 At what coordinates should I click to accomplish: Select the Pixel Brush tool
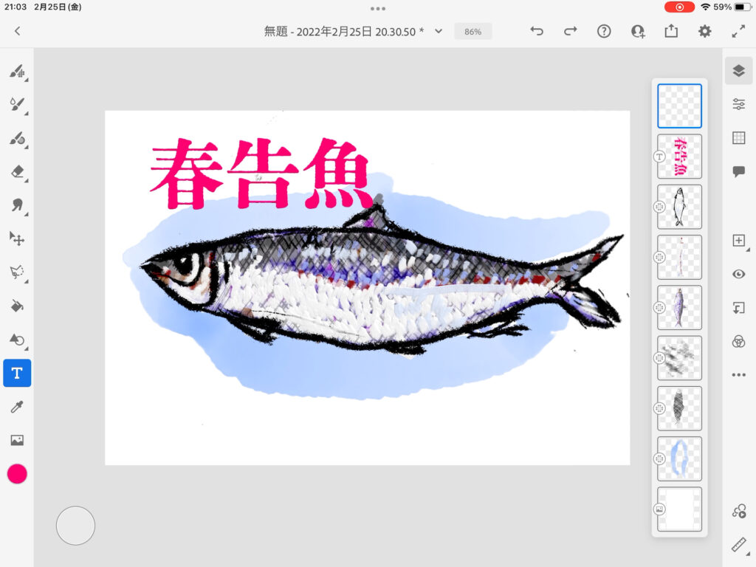click(x=17, y=72)
